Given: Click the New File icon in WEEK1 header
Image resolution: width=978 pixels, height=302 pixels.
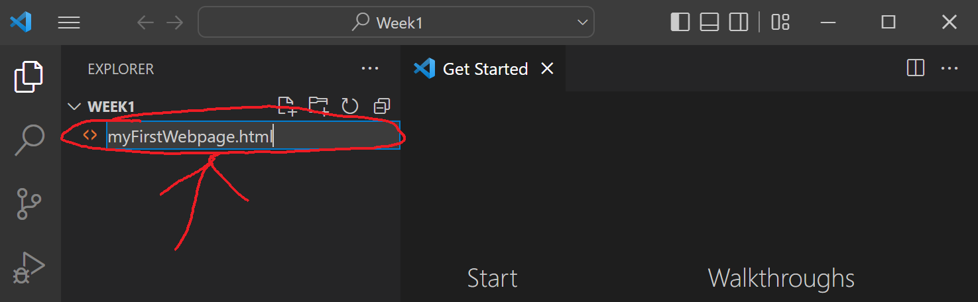Looking at the screenshot, I should [x=286, y=106].
